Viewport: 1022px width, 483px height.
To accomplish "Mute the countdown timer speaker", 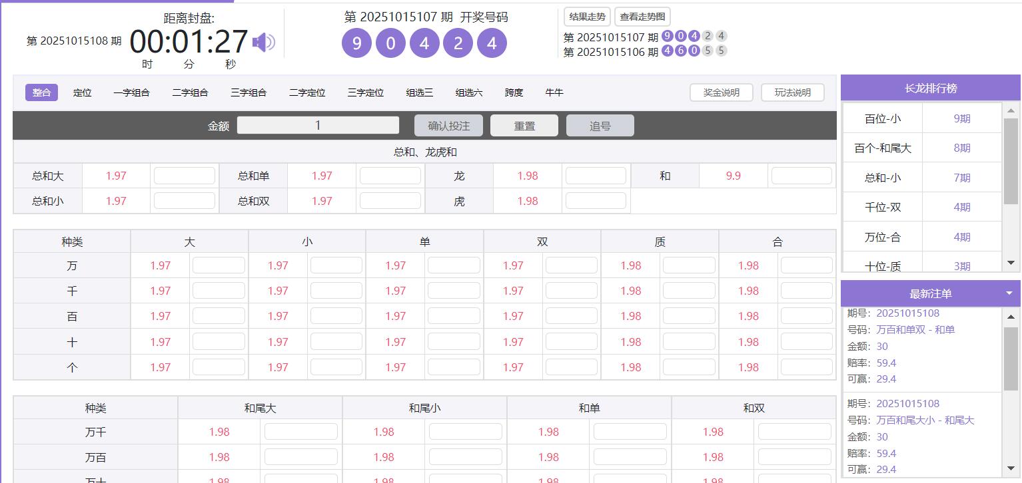I will [264, 41].
